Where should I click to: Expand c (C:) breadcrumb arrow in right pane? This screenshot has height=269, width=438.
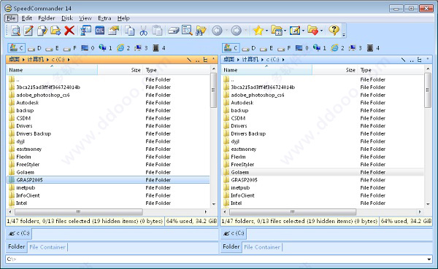pyautogui.click(x=283, y=60)
